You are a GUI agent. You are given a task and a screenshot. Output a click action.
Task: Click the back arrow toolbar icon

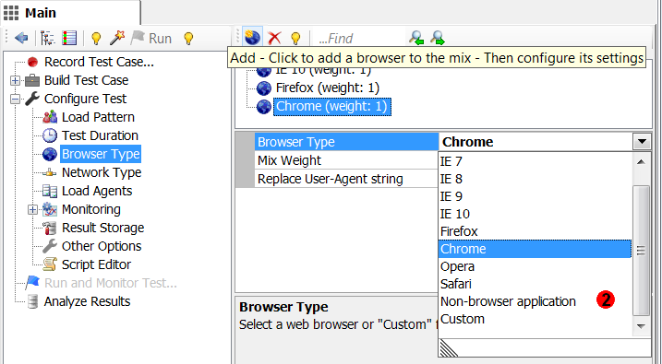(21, 39)
